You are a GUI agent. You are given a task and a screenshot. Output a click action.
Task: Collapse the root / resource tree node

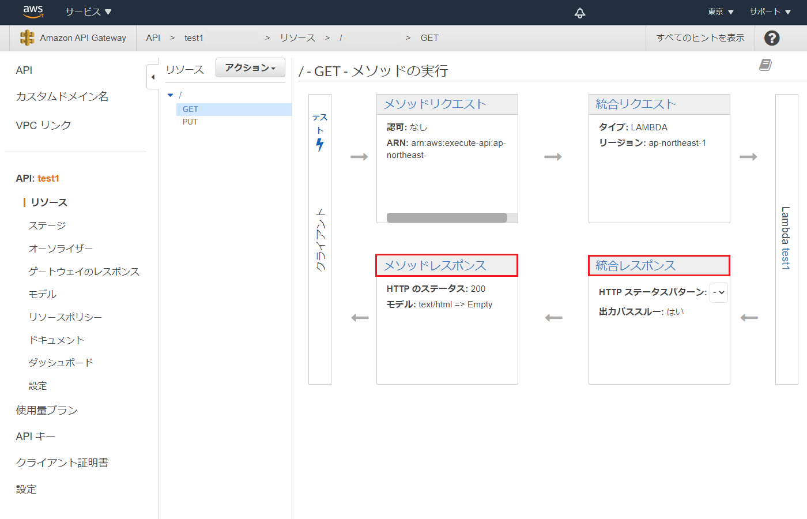(x=170, y=95)
